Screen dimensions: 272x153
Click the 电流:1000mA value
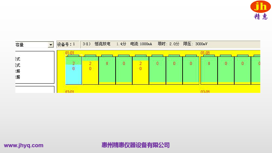point(141,44)
